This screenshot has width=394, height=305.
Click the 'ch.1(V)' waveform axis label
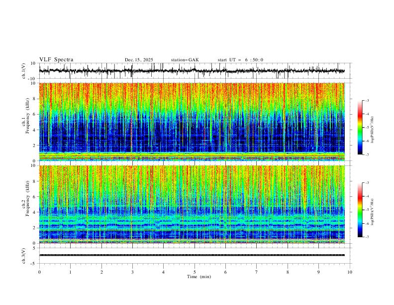click(x=24, y=71)
